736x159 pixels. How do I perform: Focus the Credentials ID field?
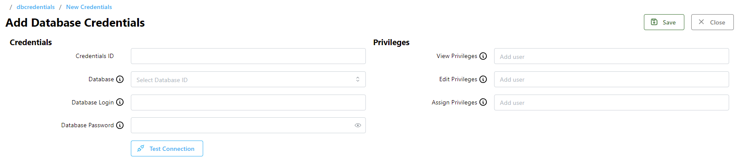click(x=248, y=56)
